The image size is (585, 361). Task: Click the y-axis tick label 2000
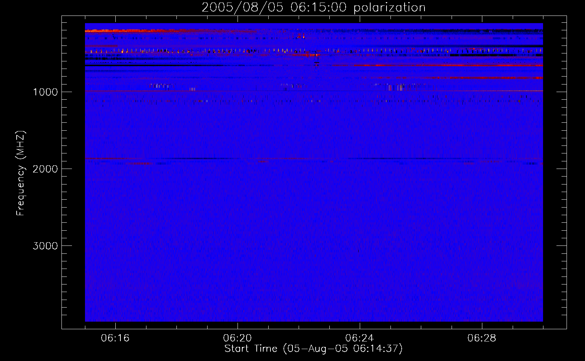click(x=45, y=169)
